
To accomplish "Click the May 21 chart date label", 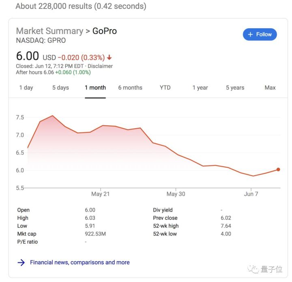I will click(x=100, y=194).
